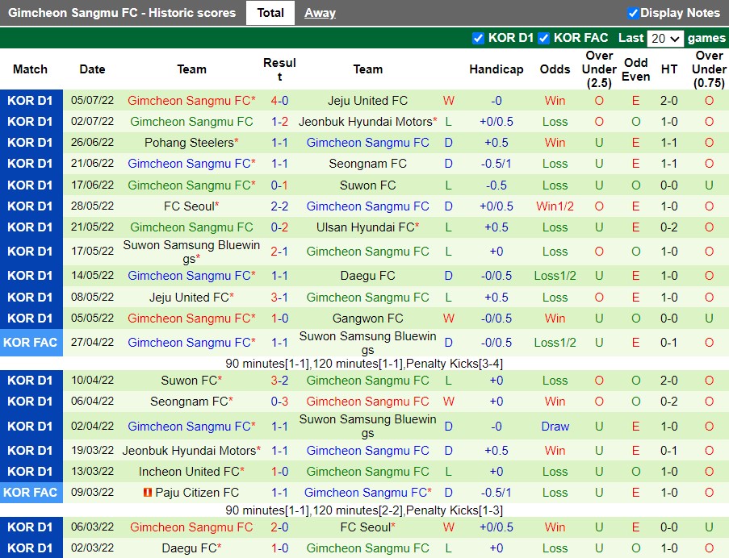Disable the KOR D1 filter checkbox

click(x=478, y=38)
